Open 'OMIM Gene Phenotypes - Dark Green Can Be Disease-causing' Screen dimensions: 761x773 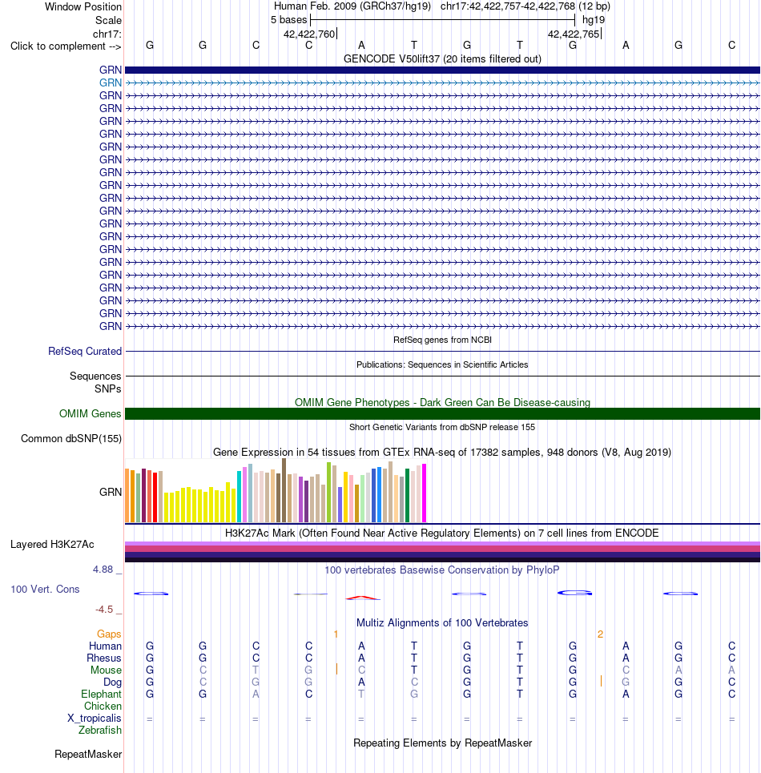(442, 402)
